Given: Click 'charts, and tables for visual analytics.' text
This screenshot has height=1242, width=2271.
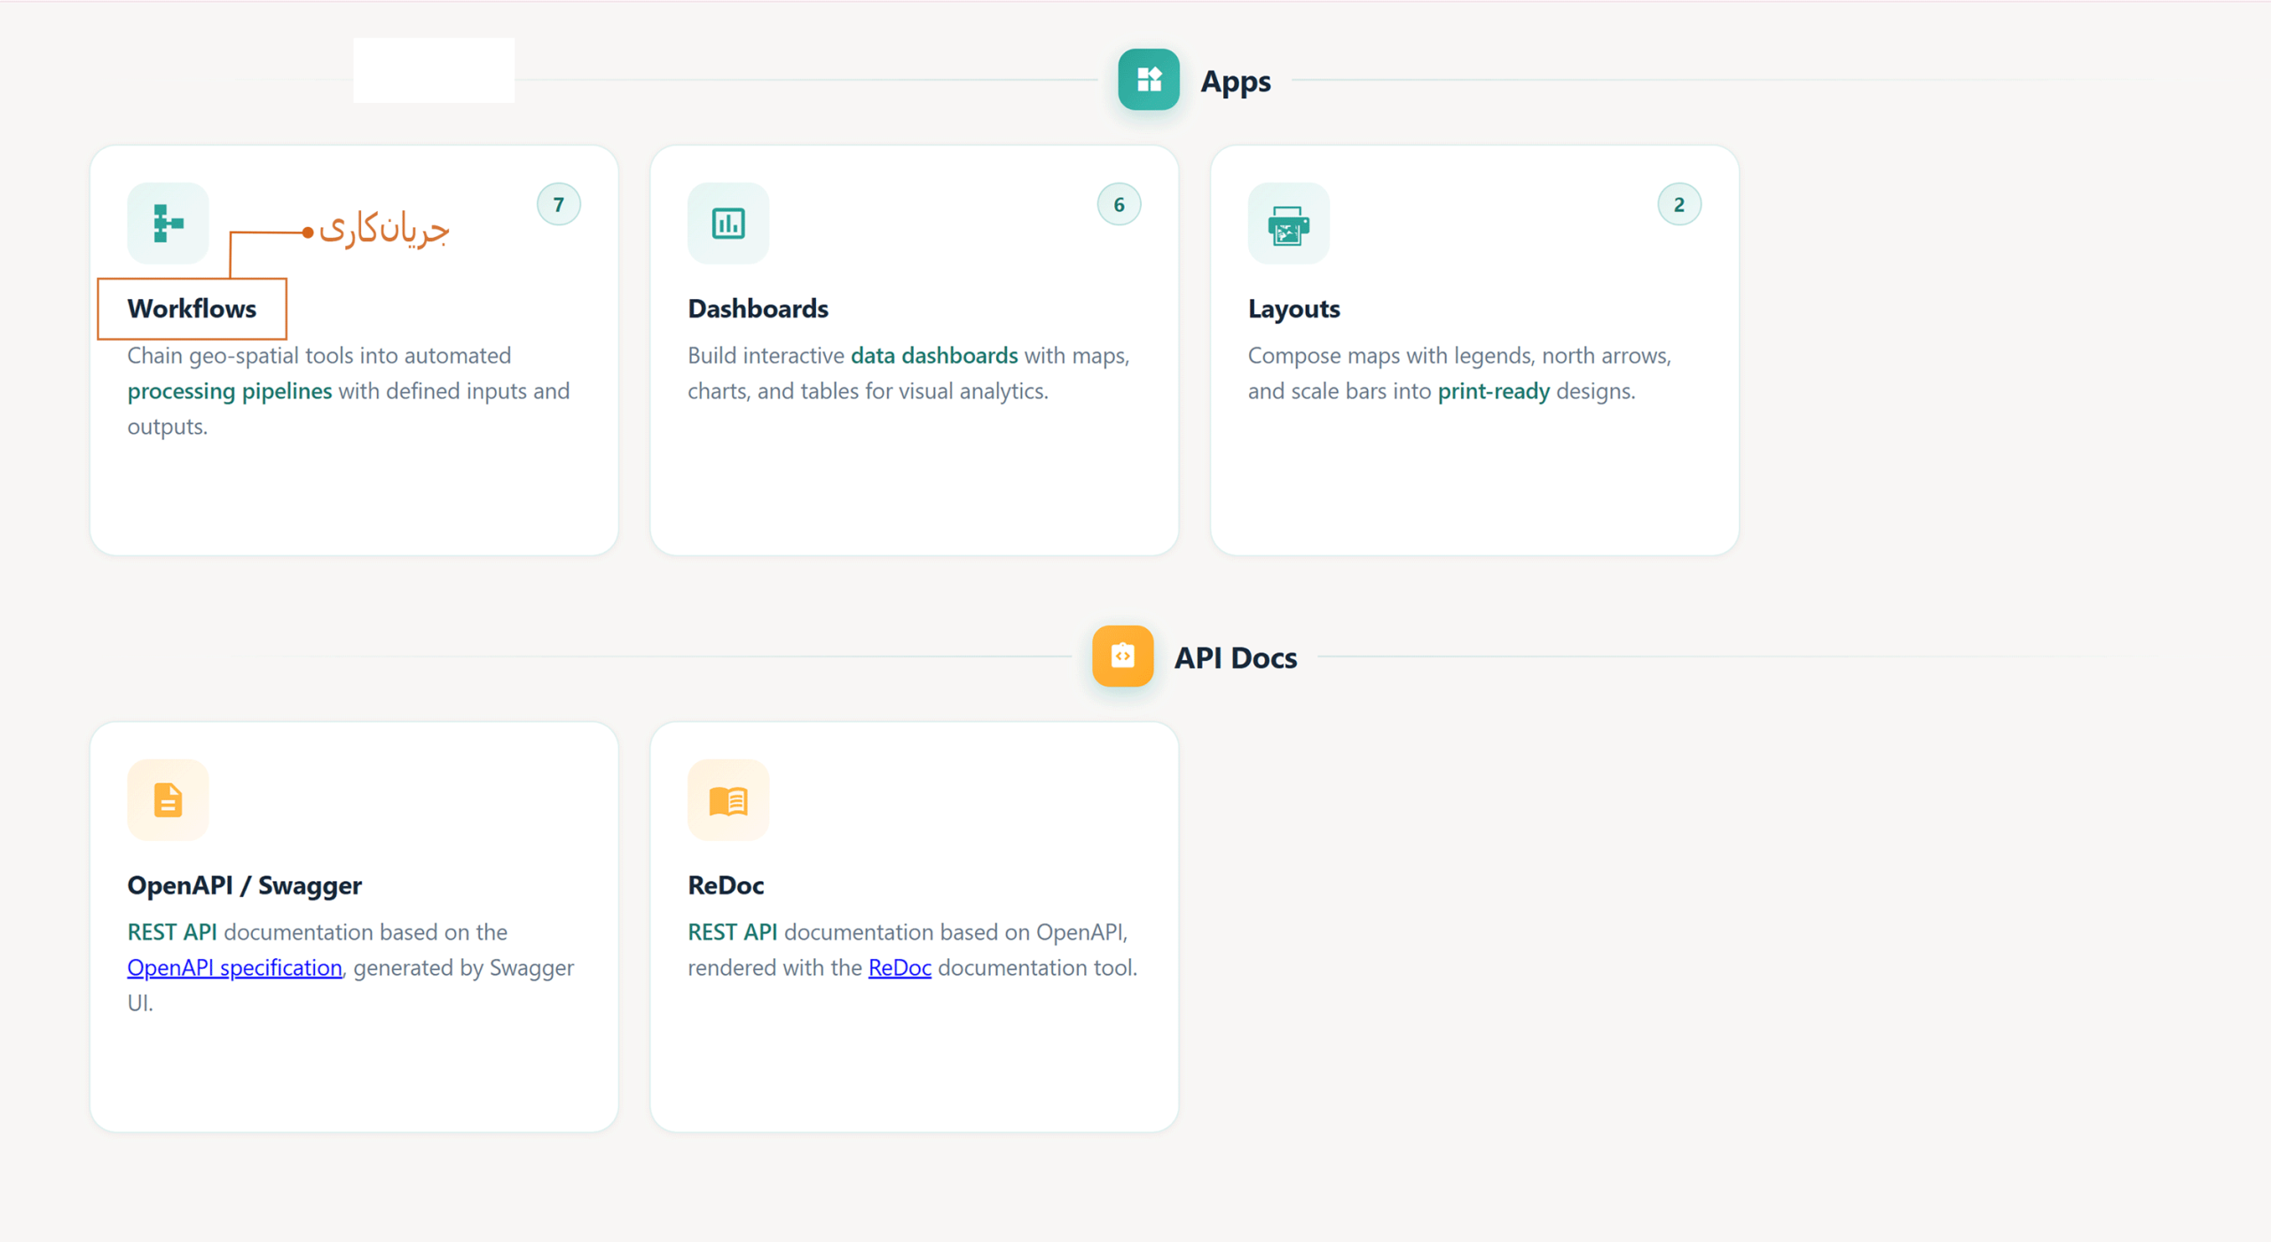Looking at the screenshot, I should (868, 391).
